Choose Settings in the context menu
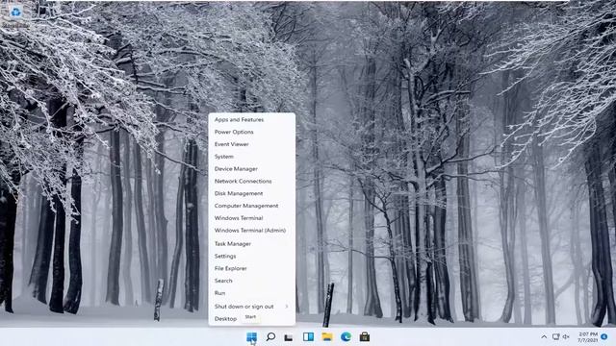This screenshot has height=346, width=616. [x=252, y=257]
